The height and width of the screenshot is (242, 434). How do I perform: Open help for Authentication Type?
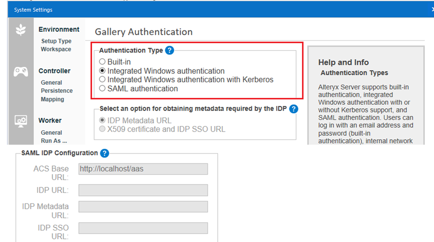click(x=170, y=50)
